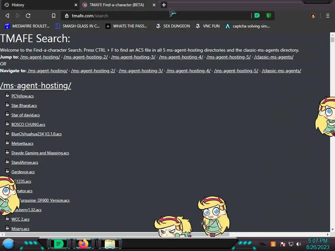Navigate to /ms-agent-hosting-2/ directory link
This screenshot has width=335, height=251.
(x=93, y=71)
